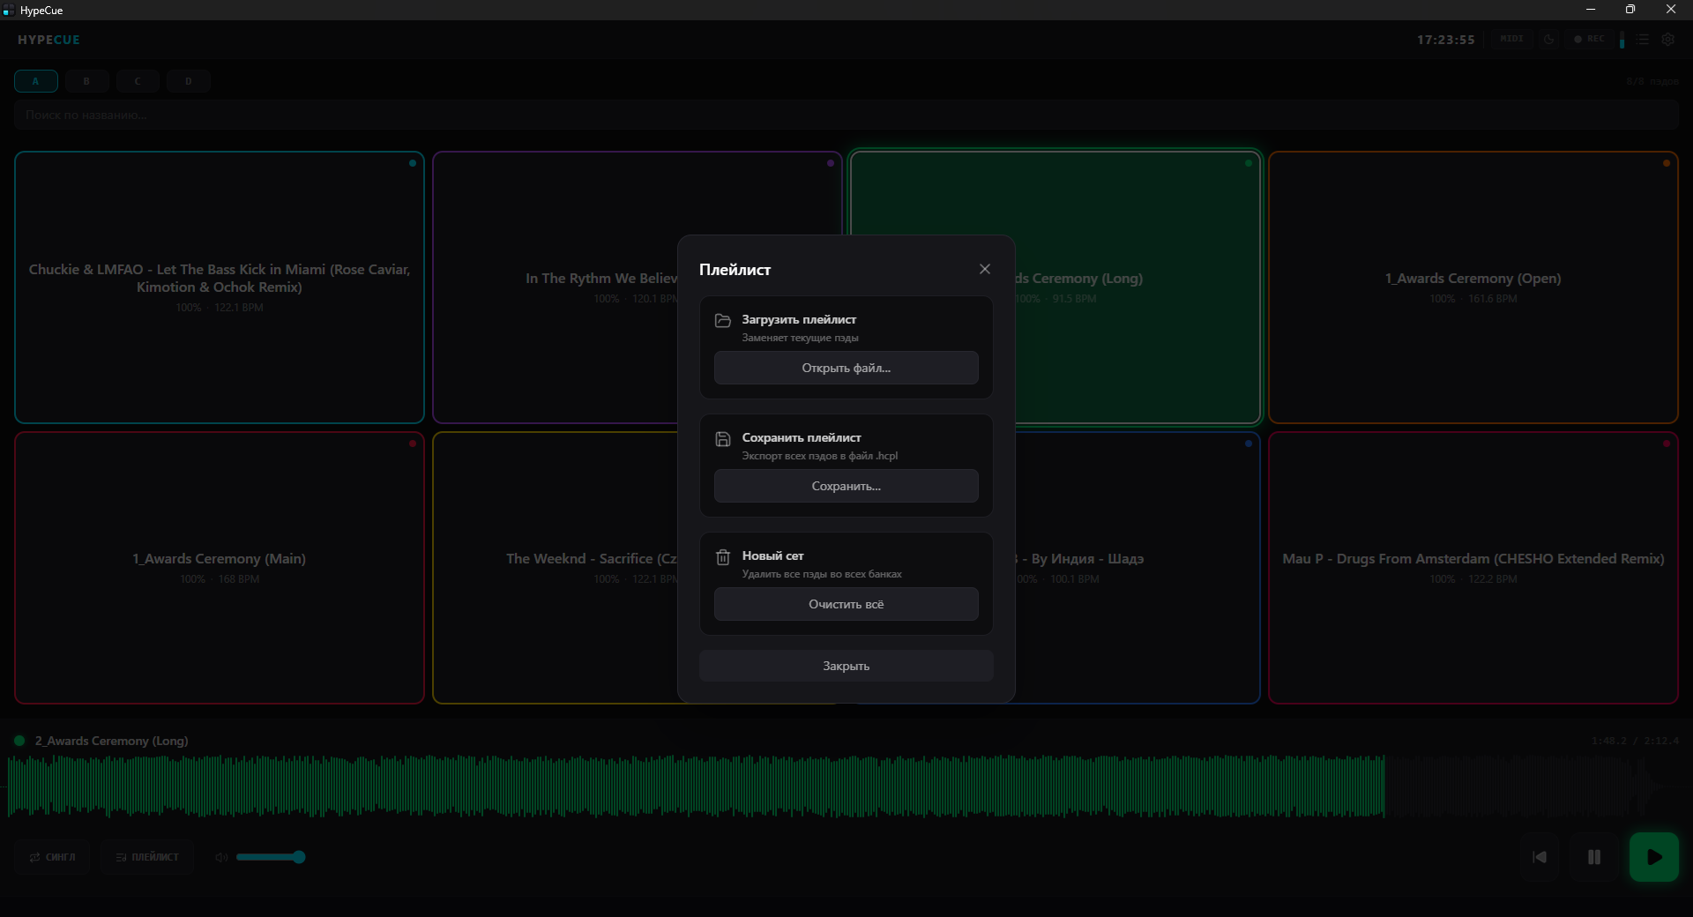The image size is (1693, 917).
Task: Click the speaker volume icon
Action: 221,857
